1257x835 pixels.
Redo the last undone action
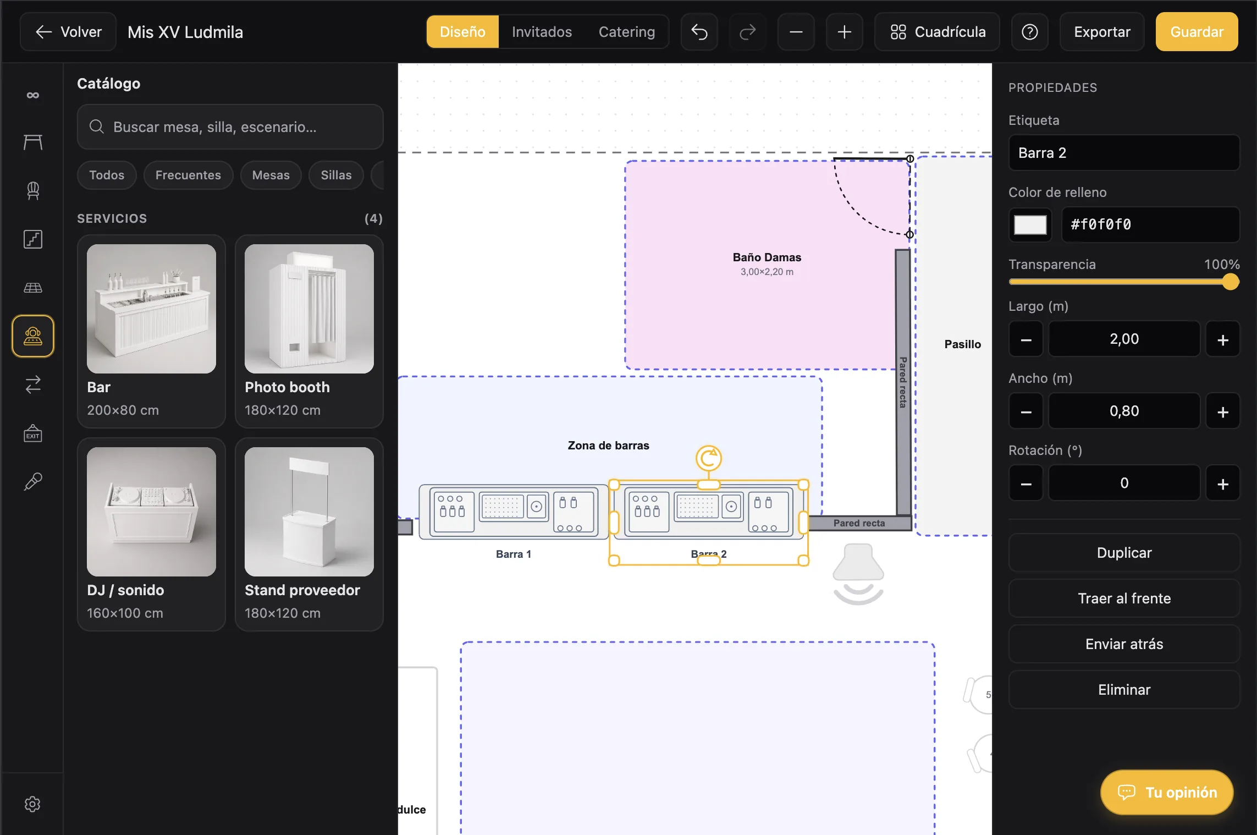click(747, 32)
